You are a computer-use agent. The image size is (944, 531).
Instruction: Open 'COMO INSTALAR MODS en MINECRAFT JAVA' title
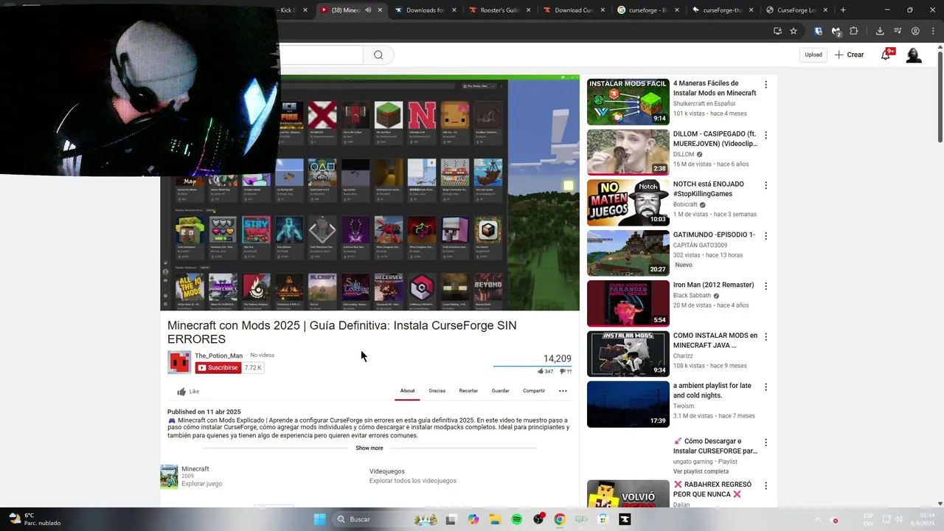pos(715,340)
